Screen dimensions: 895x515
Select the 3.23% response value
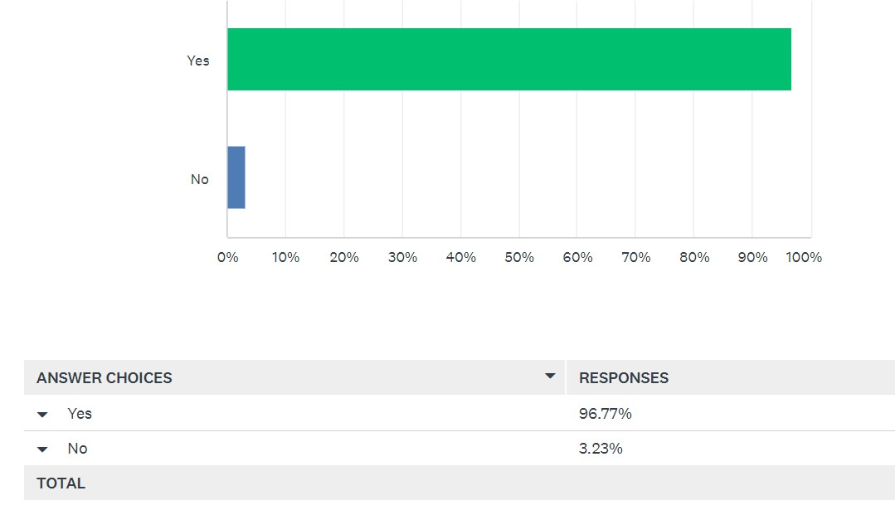[x=601, y=448]
